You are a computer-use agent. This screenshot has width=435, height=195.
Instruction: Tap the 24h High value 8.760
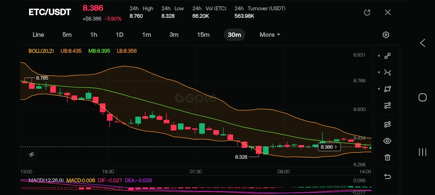click(x=136, y=16)
